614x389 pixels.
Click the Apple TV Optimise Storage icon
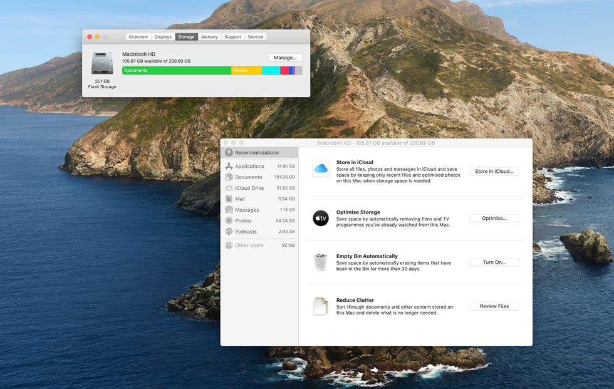coord(320,218)
